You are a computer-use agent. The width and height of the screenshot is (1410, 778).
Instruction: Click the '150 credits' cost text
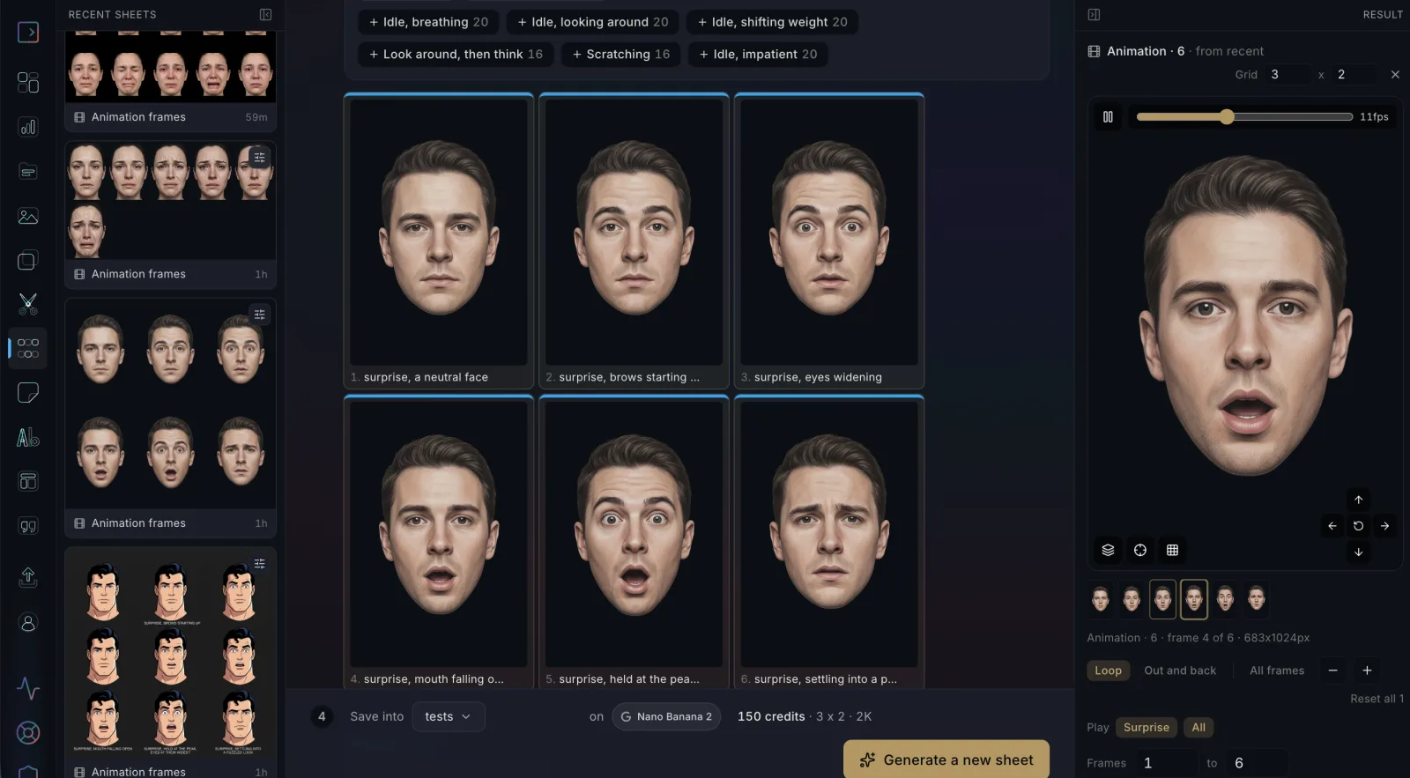(x=771, y=716)
